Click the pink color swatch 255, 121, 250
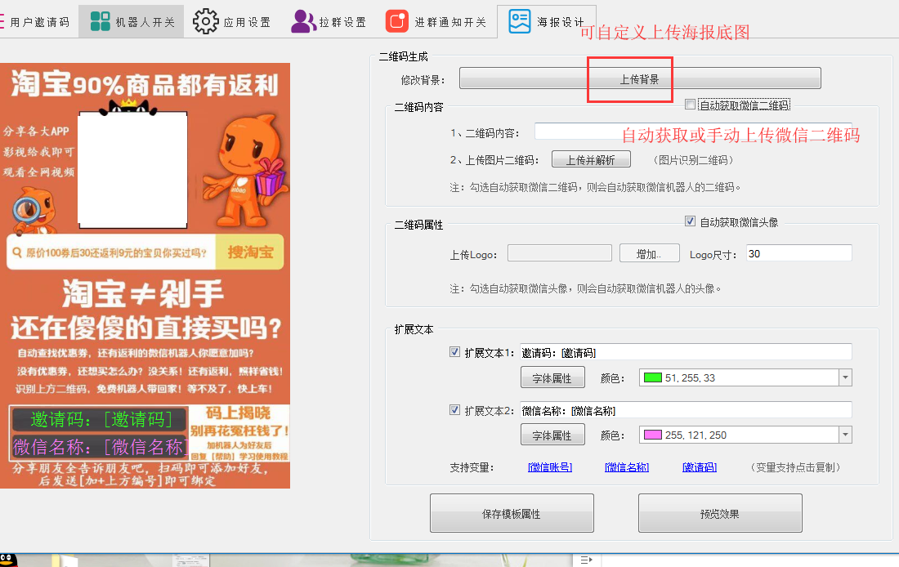Image resolution: width=899 pixels, height=567 pixels. (x=653, y=435)
